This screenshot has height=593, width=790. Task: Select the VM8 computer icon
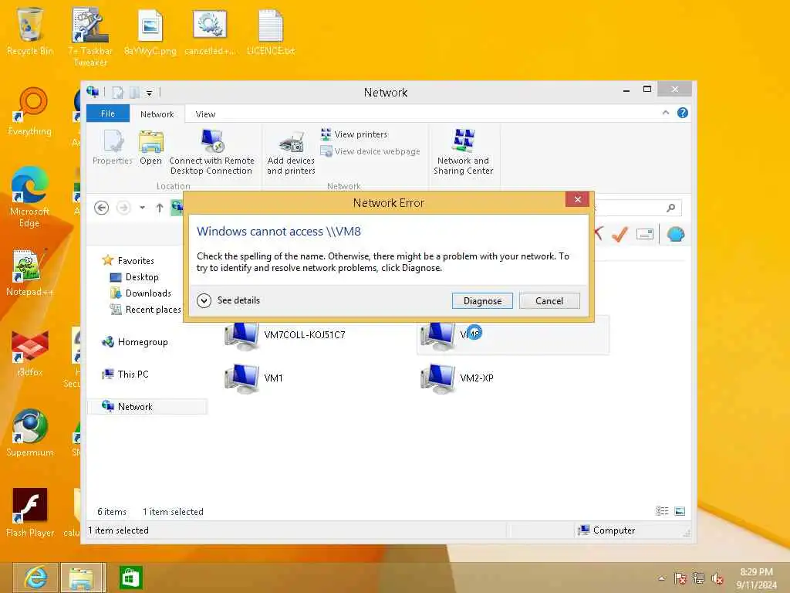(x=438, y=335)
